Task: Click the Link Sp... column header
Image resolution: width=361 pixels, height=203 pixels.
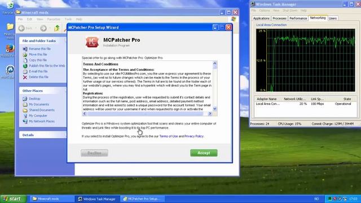Action: (317, 99)
